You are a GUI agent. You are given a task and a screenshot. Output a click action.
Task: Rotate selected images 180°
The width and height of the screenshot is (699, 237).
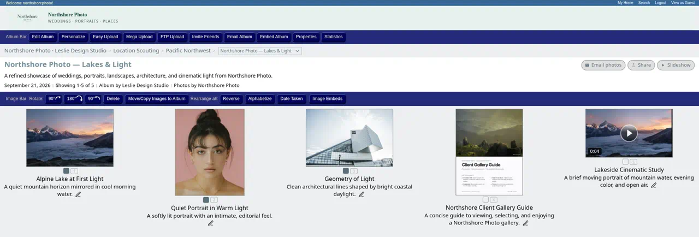pyautogui.click(x=74, y=99)
